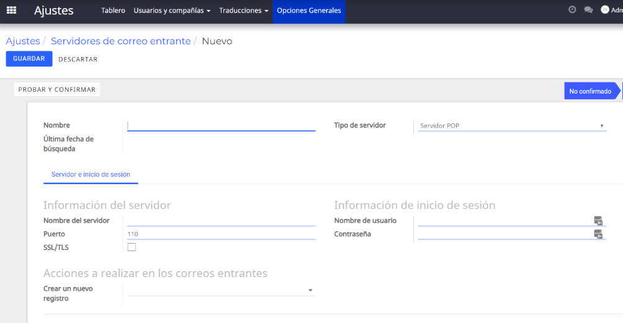Image resolution: width=623 pixels, height=323 pixels.
Task: Open Servidores de correo entrante breadcrumb
Action: tap(121, 42)
